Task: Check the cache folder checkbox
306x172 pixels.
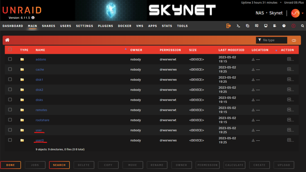Action: (x=10, y=69)
